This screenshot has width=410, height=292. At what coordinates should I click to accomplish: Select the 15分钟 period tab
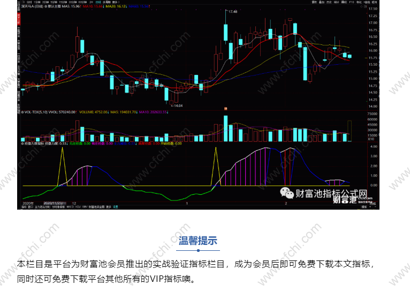tap(64, 2)
